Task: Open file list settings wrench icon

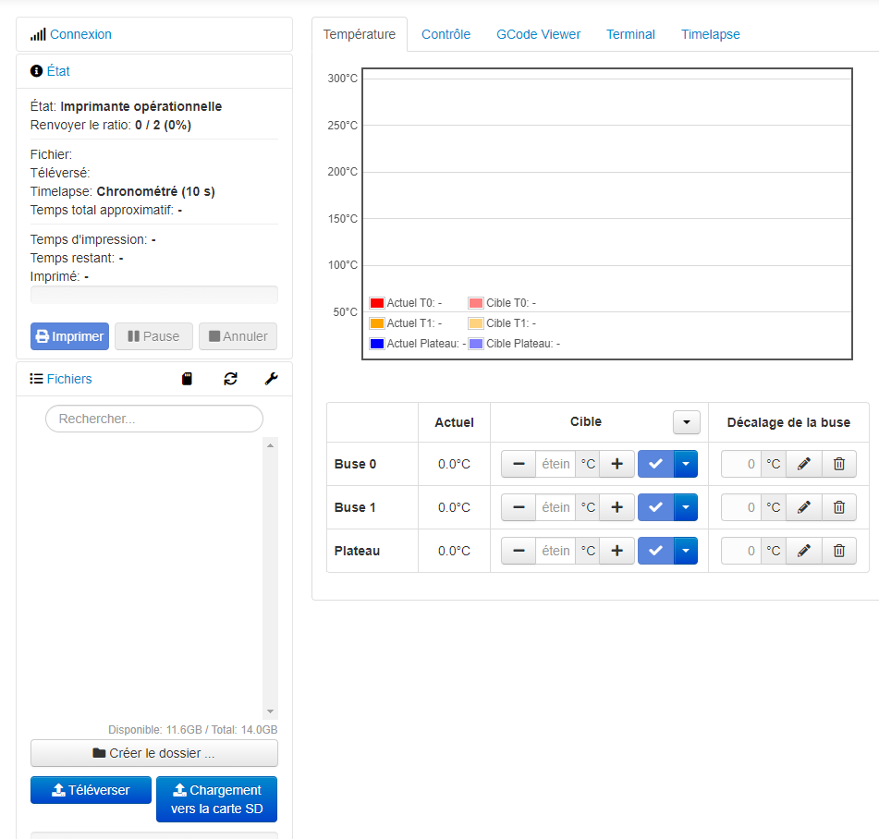Action: [272, 379]
